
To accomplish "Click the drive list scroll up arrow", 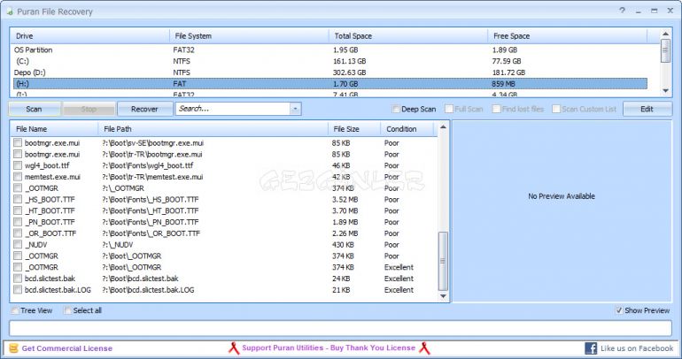I will [x=665, y=34].
